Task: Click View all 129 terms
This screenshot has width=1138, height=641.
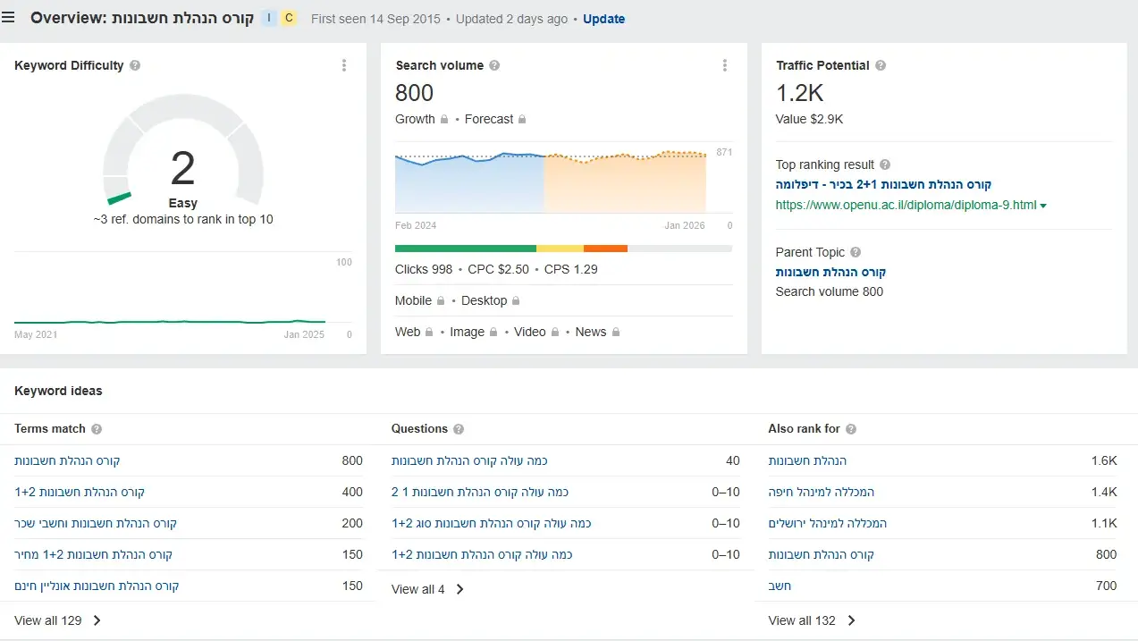Action: 58,620
